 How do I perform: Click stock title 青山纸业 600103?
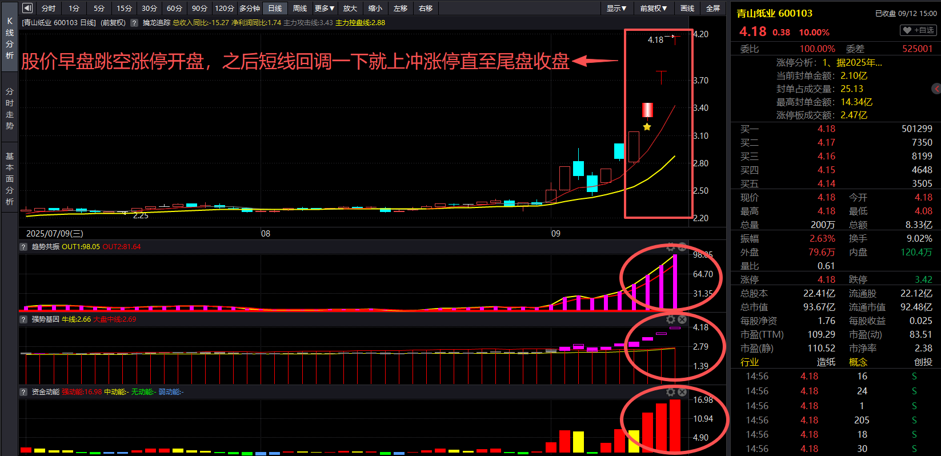point(774,13)
